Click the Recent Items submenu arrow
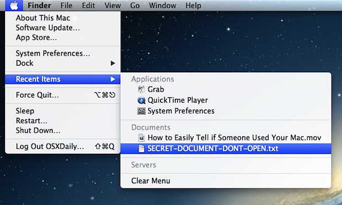Image resolution: width=342 pixels, height=205 pixels. [x=113, y=79]
